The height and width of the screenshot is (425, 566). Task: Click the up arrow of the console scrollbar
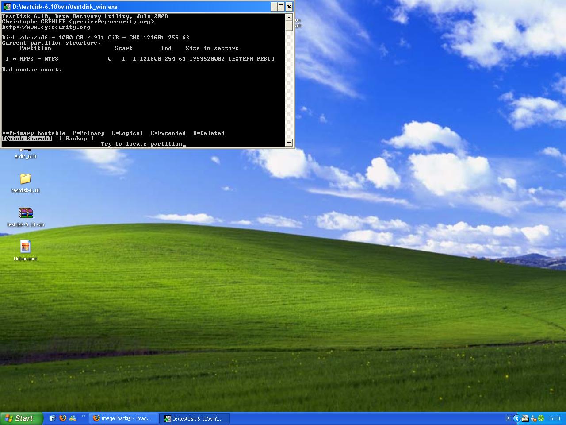coord(289,17)
